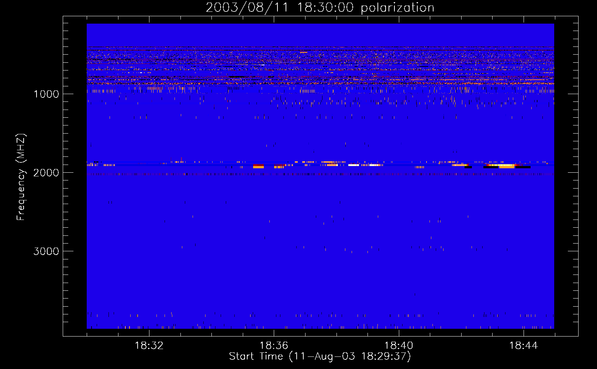
Task: Click the orange-red burst near 18:35
Action: tap(258, 166)
